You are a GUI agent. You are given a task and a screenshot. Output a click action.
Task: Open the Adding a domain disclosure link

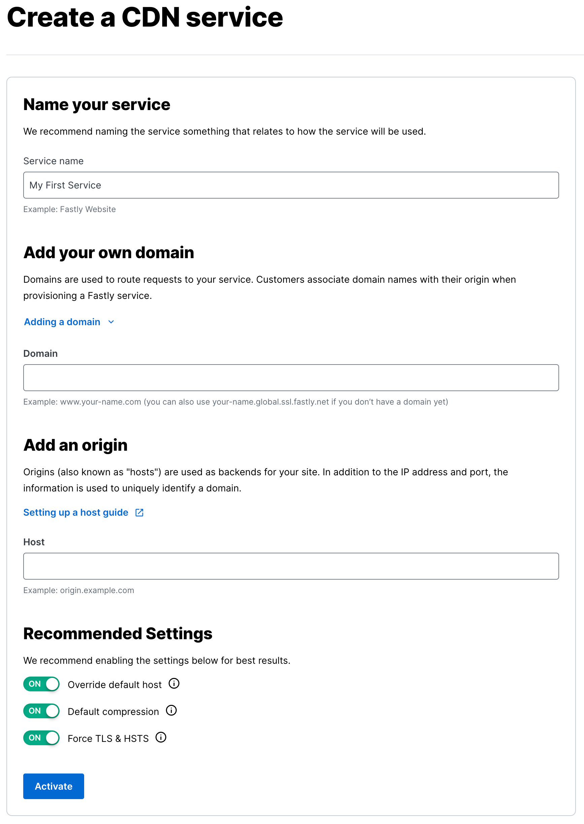[62, 322]
